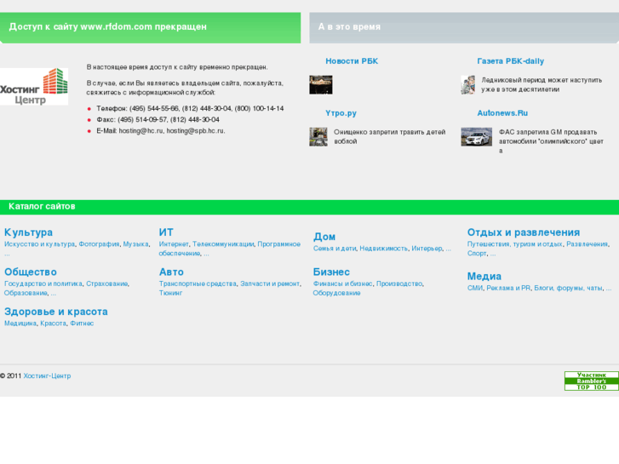Open the Газета РБК-daily link
619x464 pixels.
(510, 61)
